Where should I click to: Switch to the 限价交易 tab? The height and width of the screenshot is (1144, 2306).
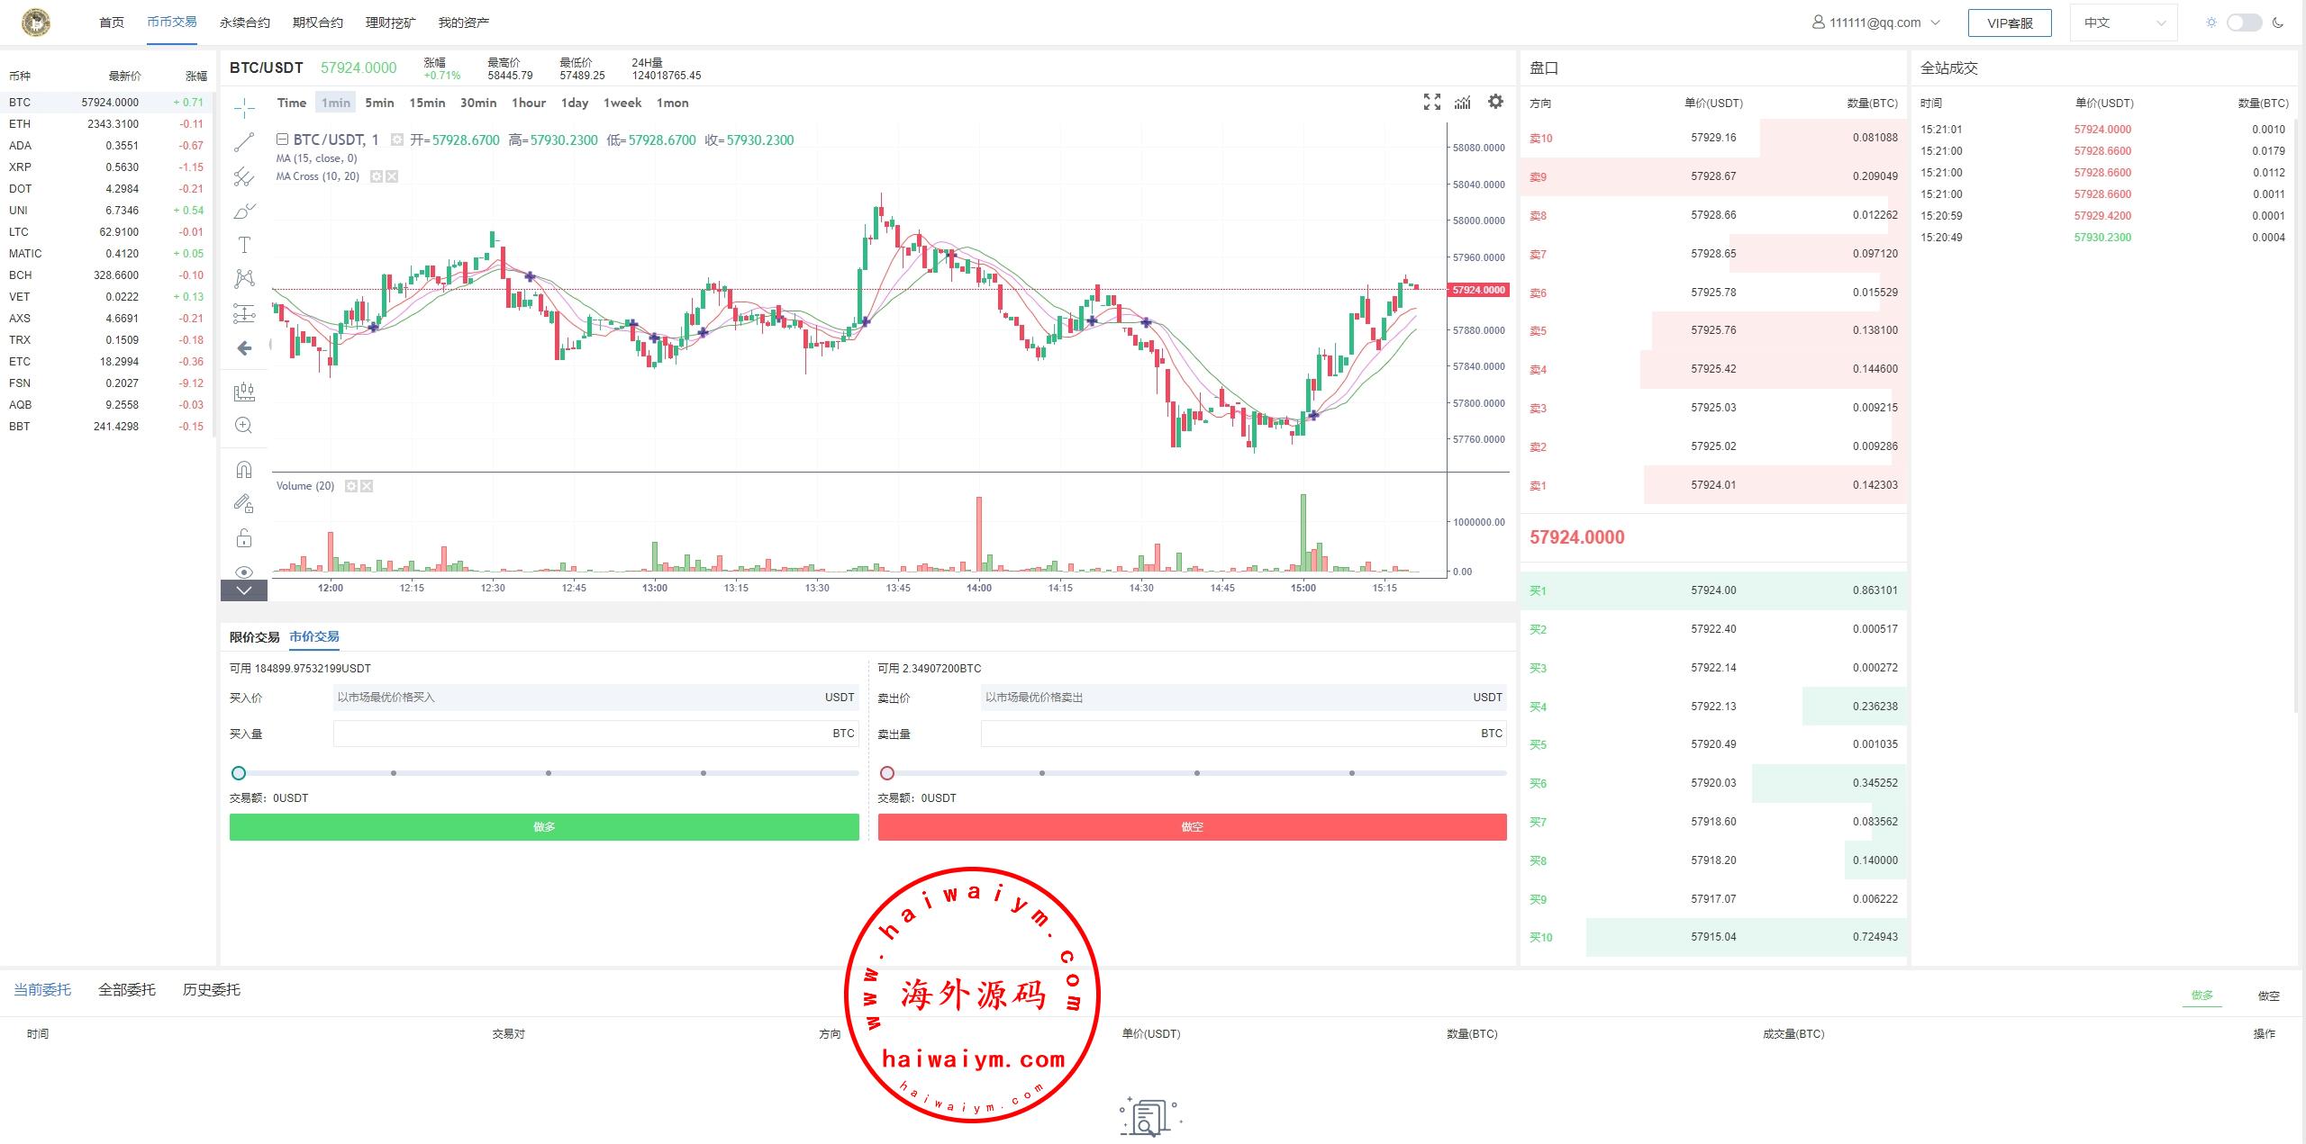pos(254,636)
